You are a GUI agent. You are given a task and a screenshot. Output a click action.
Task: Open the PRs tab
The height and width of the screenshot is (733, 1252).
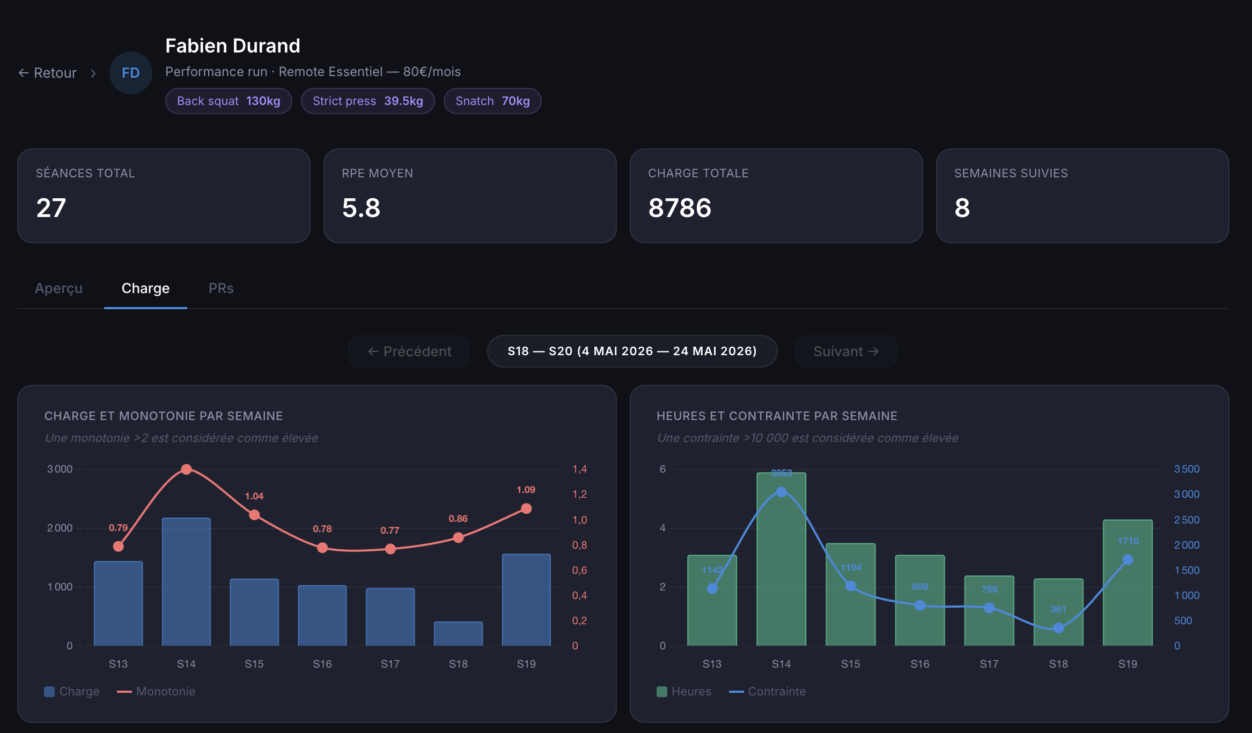[221, 288]
